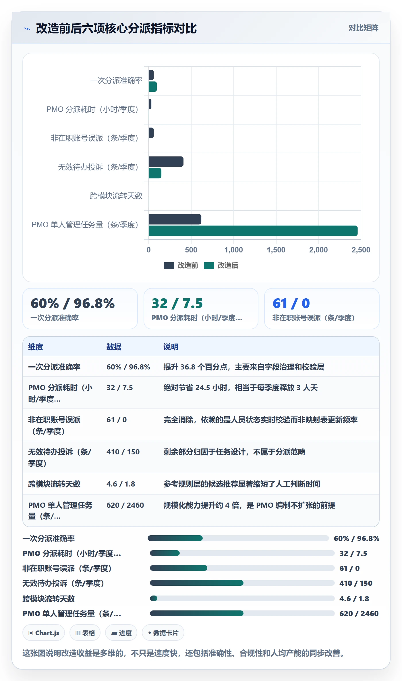402x681 pixels.
Task: Toggle the 改造后 legend color swatch
Action: (x=209, y=266)
